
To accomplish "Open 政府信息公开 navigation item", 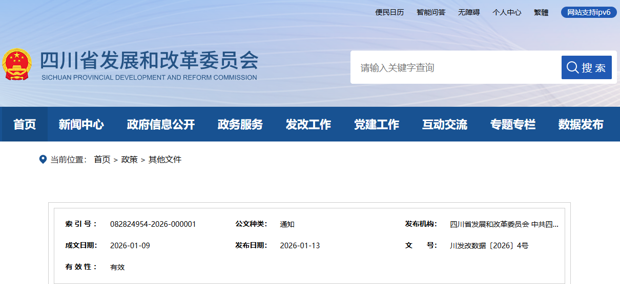I will pos(161,124).
